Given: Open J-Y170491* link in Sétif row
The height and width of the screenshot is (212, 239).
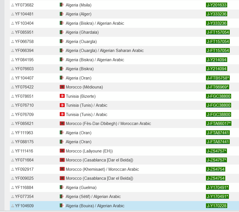Looking at the screenshot, I should tap(217, 197).
